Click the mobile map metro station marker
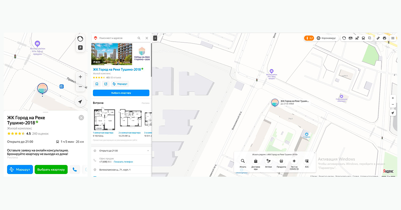 [61, 87]
